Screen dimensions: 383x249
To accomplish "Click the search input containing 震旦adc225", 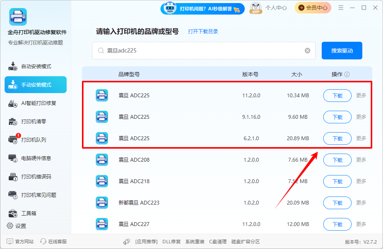I will (204, 51).
